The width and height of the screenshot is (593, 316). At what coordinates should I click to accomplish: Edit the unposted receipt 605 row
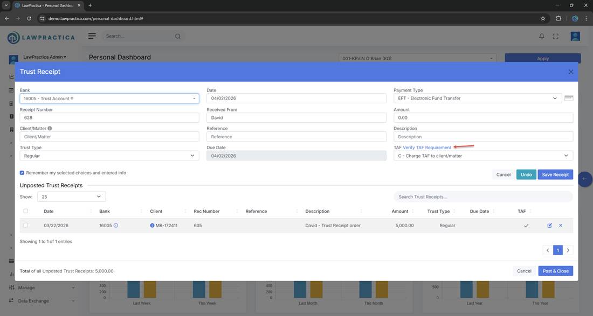(x=549, y=226)
